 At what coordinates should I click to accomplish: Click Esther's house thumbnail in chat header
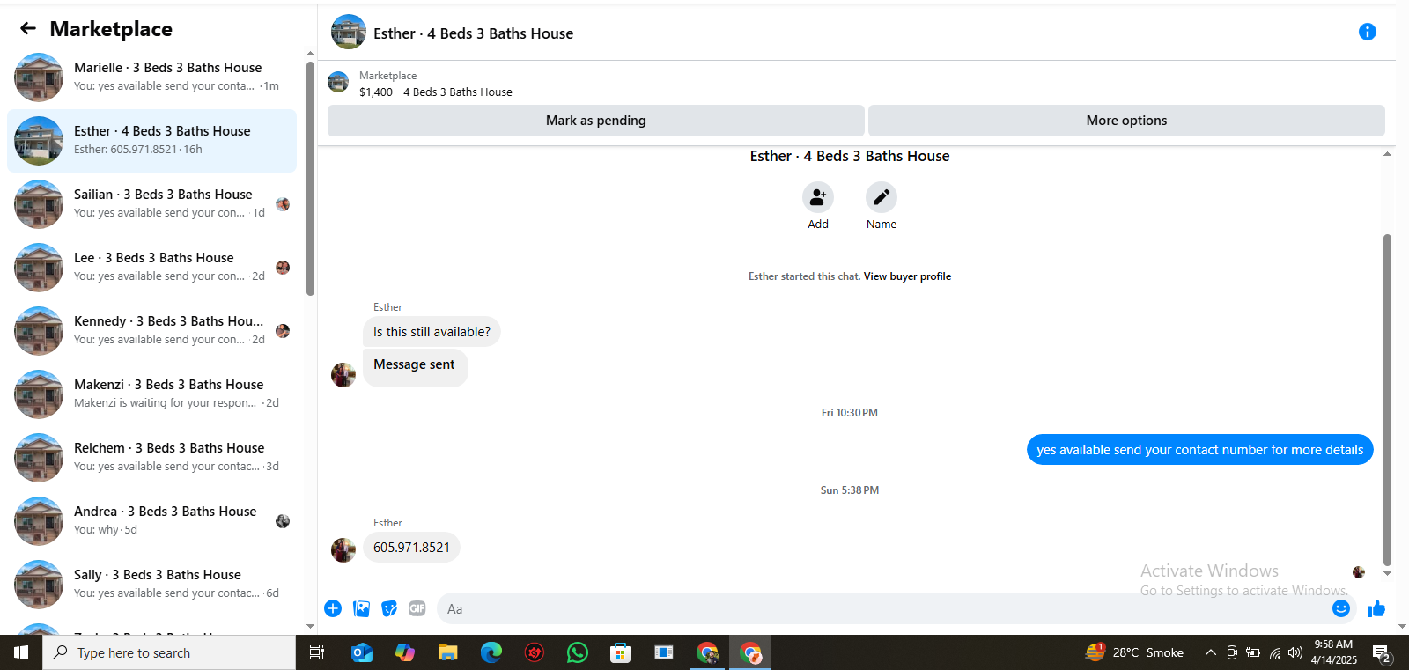tap(349, 32)
